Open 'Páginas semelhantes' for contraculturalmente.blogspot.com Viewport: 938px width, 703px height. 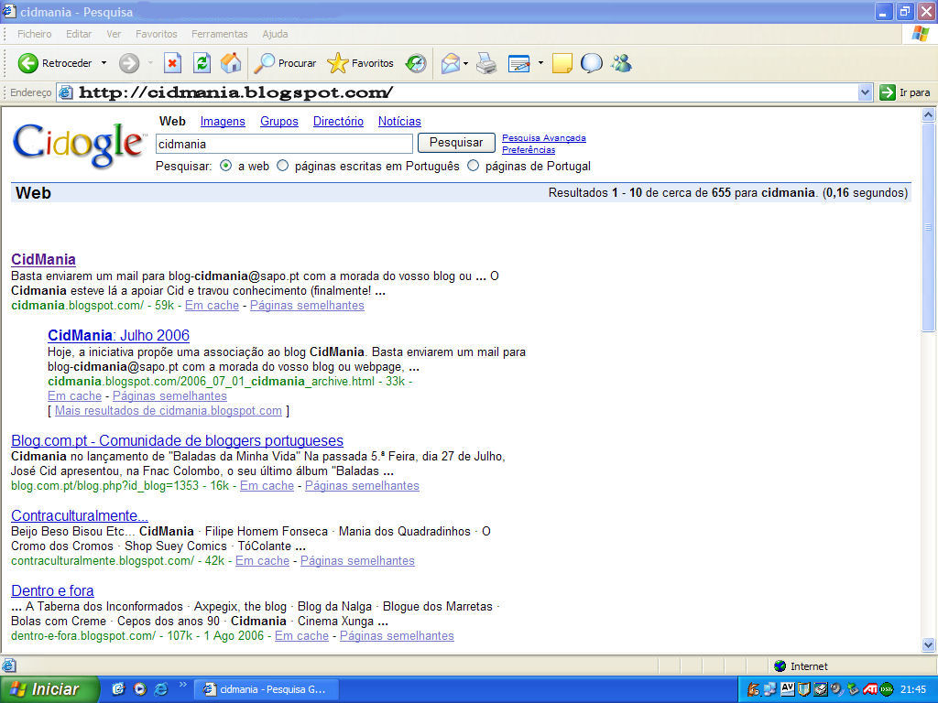[357, 561]
